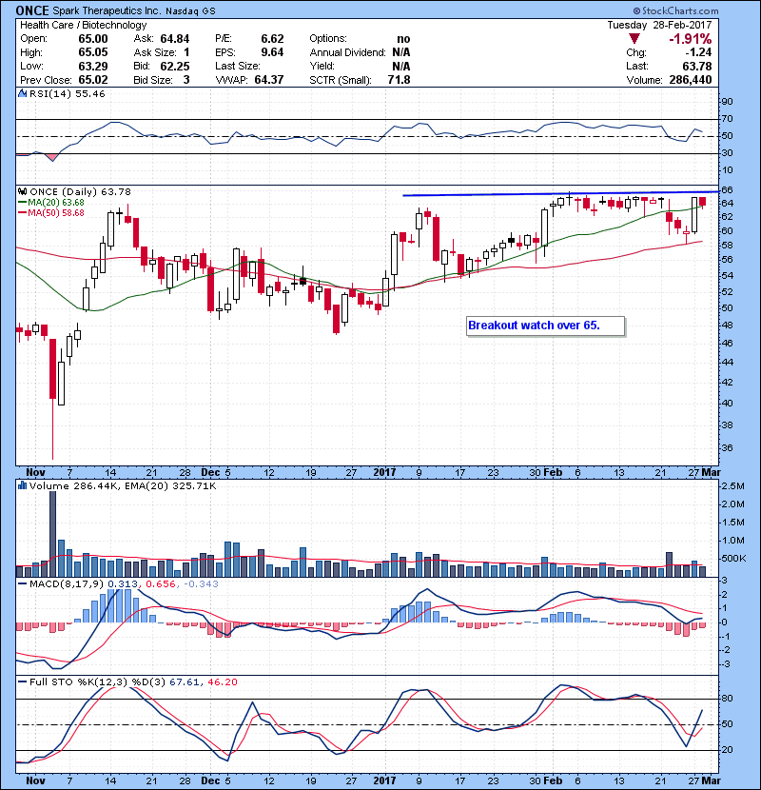
Task: Click the 'RSI(14) 55.46' label
Action: click(67, 93)
